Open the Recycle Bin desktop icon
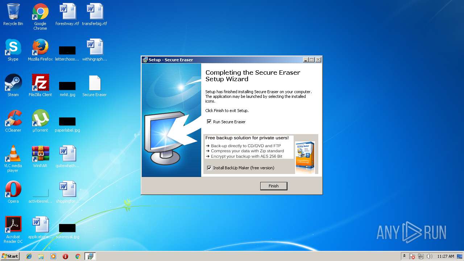Image resolution: width=464 pixels, height=261 pixels. click(x=13, y=14)
